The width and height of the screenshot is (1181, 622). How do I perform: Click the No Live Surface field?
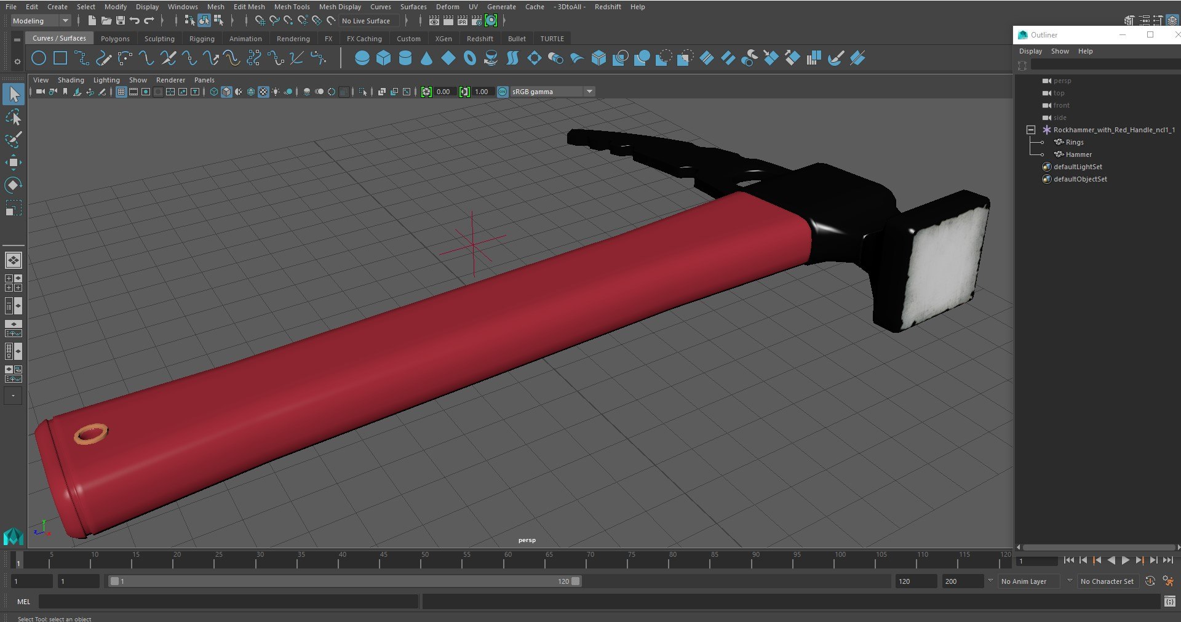pyautogui.click(x=370, y=21)
